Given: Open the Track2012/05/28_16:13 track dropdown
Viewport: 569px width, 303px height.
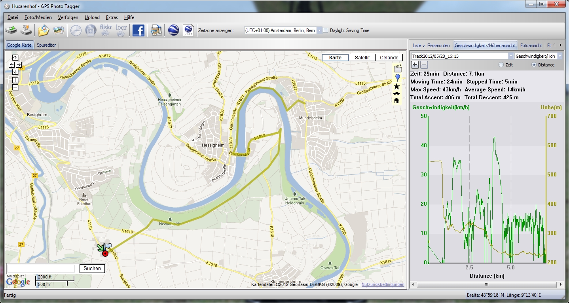Looking at the screenshot, I should 511,56.
